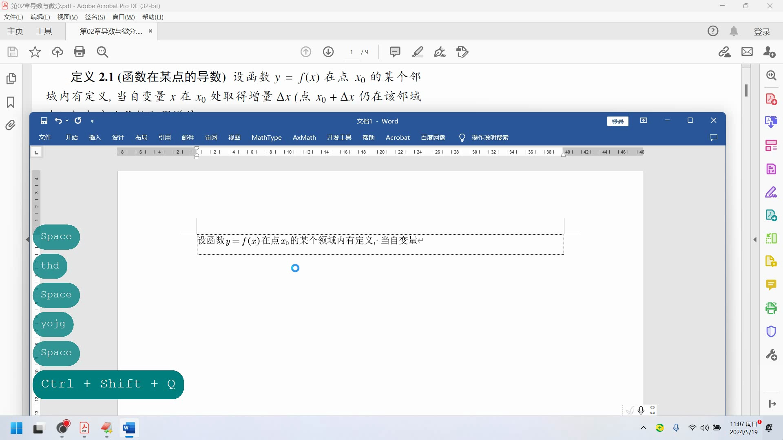Open Customize Quick Access Toolbar dropdown
Viewport: 783px width, 440px height.
click(x=93, y=121)
